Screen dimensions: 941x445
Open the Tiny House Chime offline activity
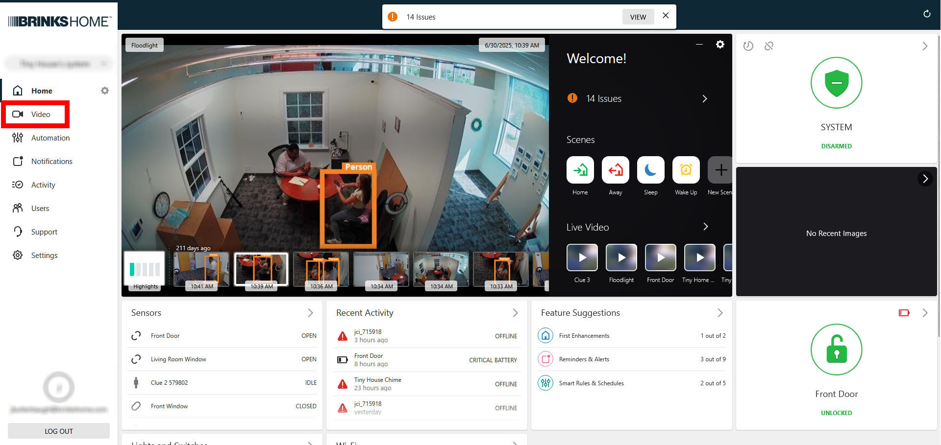(x=427, y=384)
